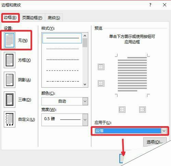The image size is (171, 166).
Task: Switch to the 边框(B) tab
Action: (x=10, y=17)
